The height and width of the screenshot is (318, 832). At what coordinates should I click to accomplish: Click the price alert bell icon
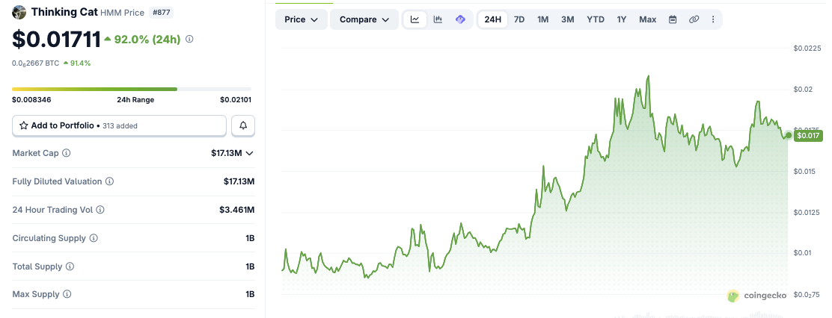click(243, 125)
